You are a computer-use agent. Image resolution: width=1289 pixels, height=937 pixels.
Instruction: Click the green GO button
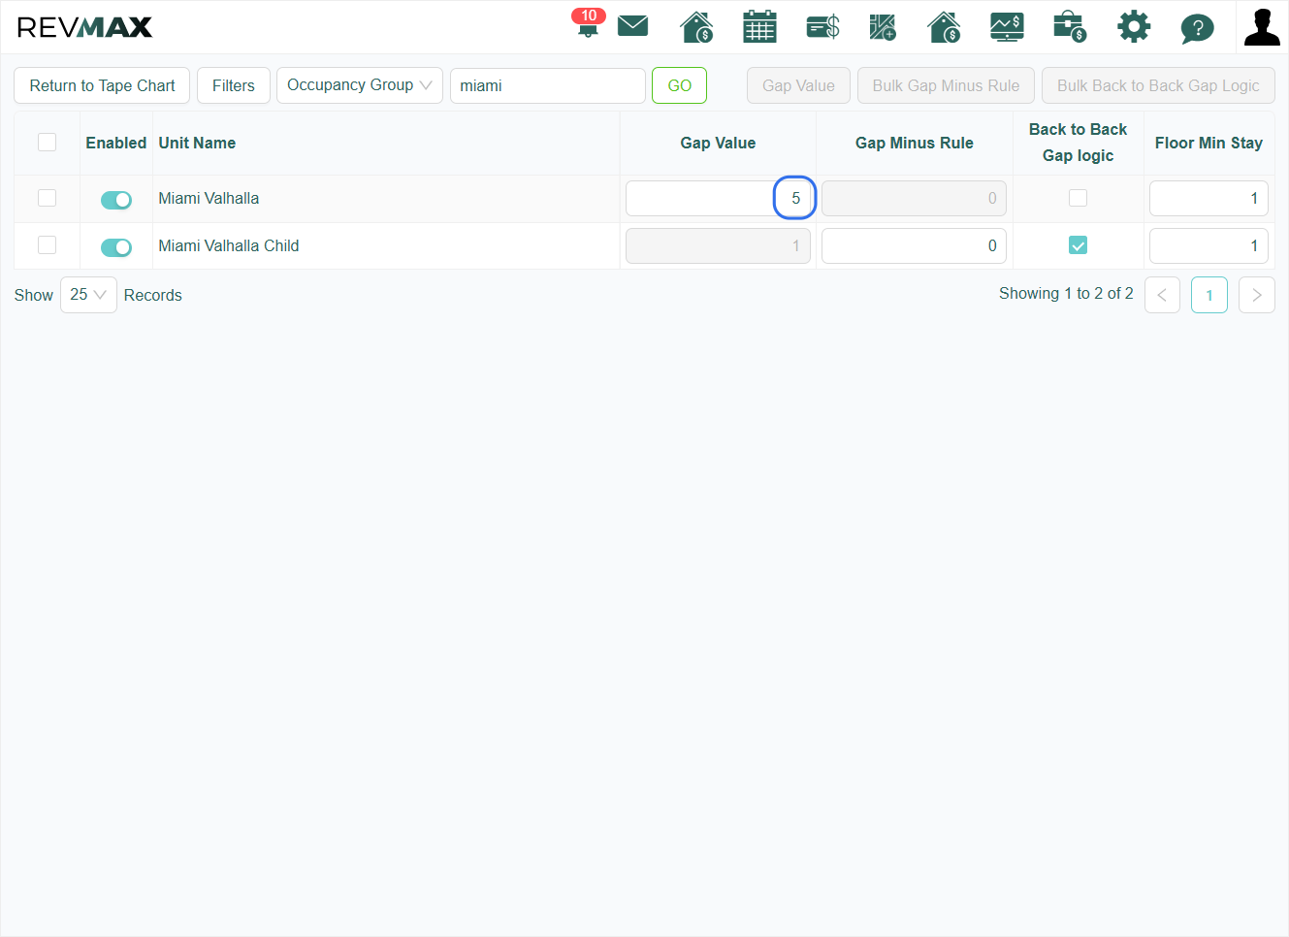(x=679, y=85)
